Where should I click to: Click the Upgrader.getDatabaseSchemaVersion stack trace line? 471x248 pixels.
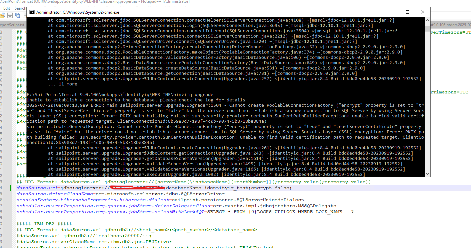click(x=231, y=159)
